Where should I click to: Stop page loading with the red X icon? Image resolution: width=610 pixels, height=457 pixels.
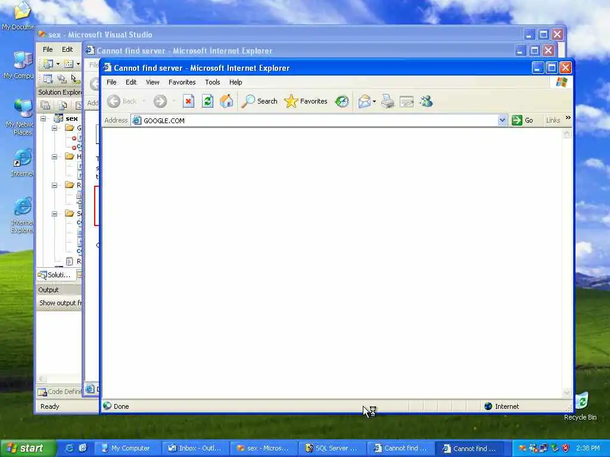tap(188, 101)
